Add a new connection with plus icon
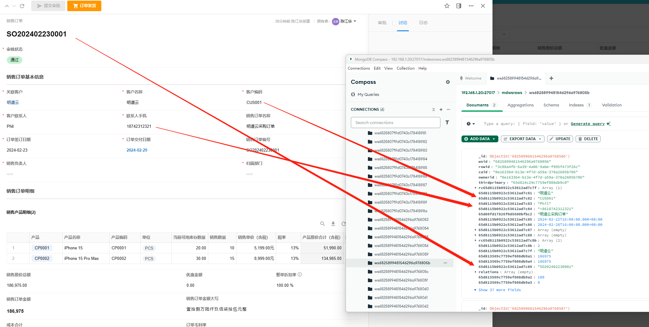This screenshot has width=649, height=327. (441, 110)
